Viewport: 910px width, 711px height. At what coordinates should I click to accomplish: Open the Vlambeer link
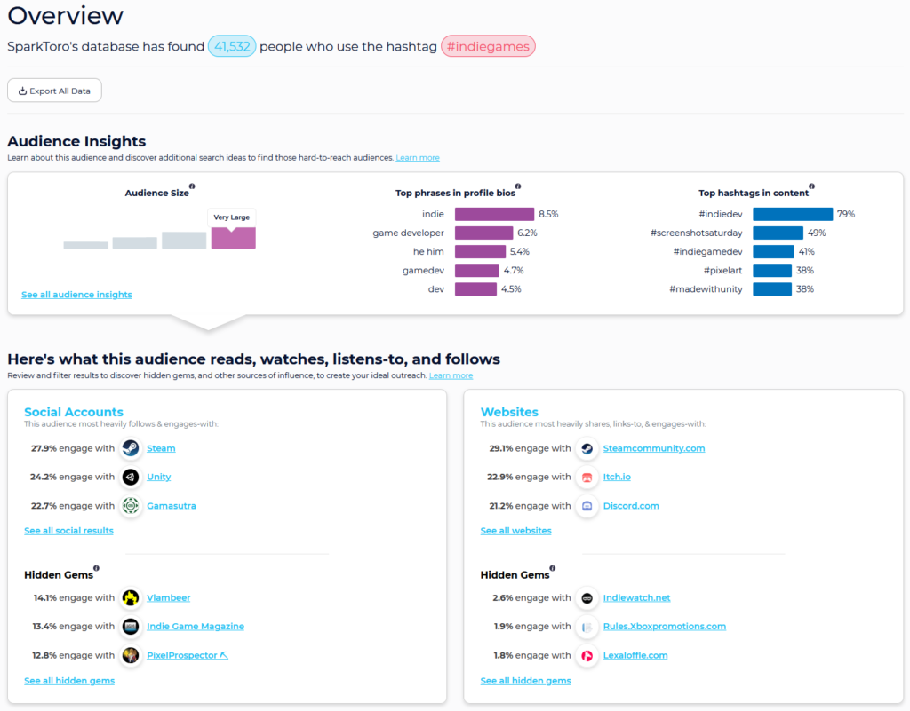pos(168,597)
